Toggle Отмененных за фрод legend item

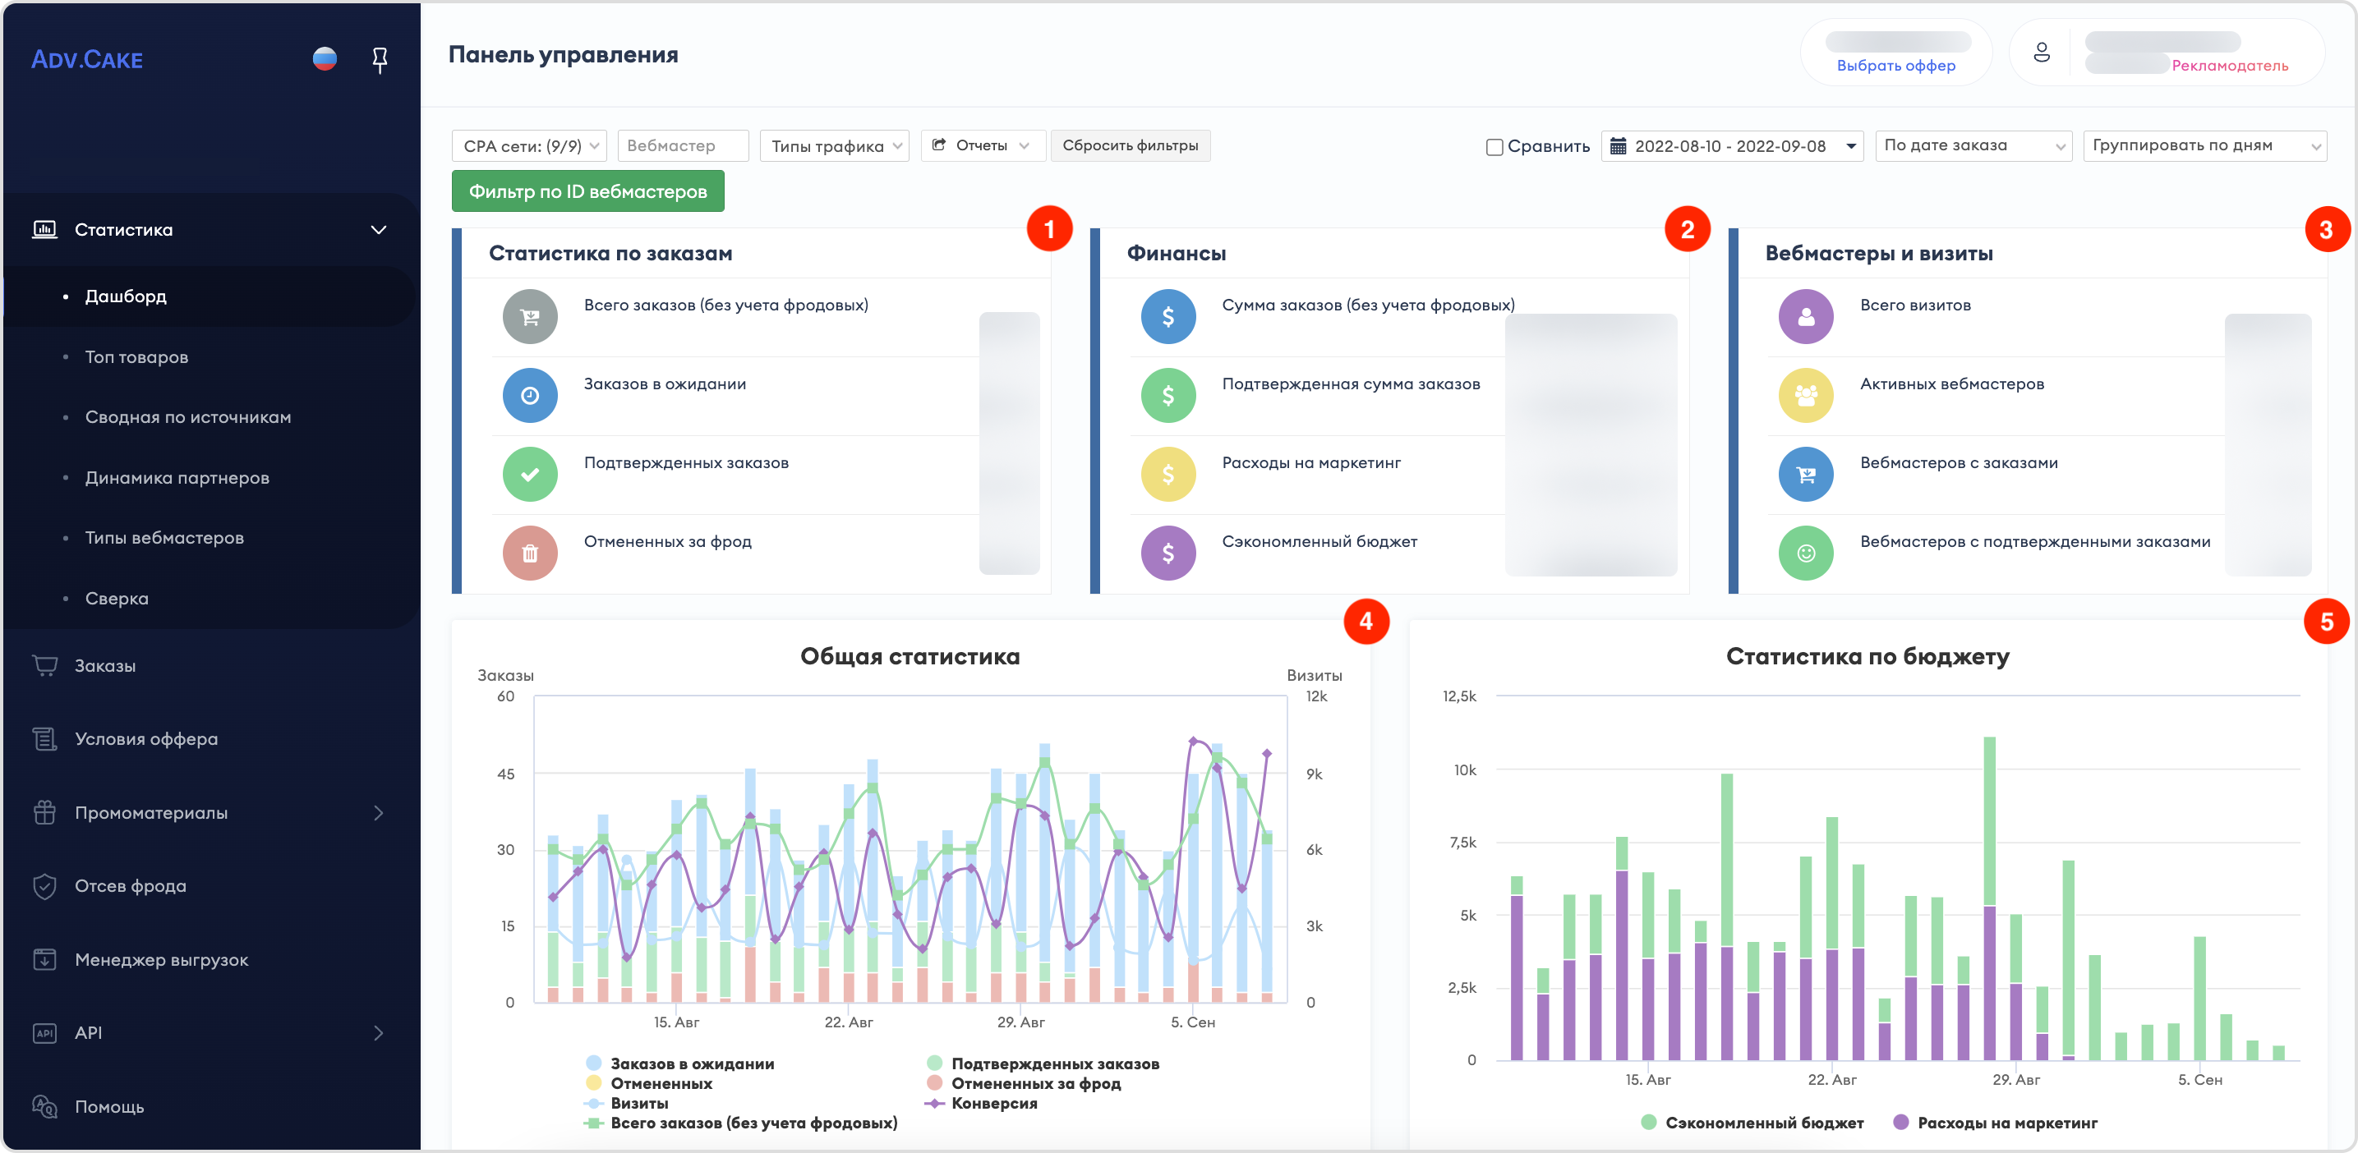(1024, 1083)
